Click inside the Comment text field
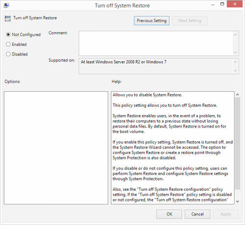This screenshot has height=225, width=245. (156, 44)
